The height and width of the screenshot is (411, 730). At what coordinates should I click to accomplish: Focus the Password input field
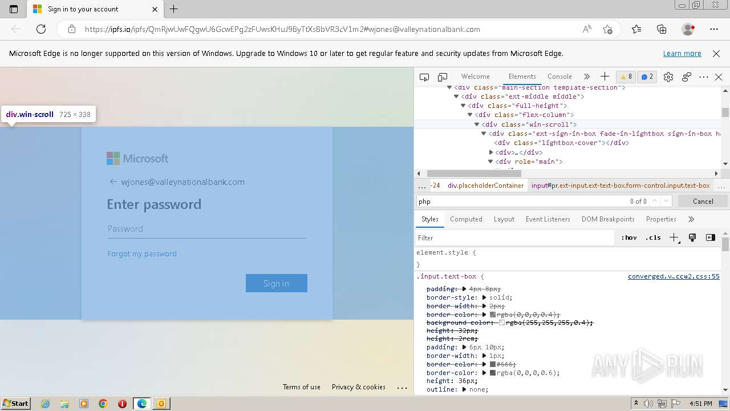click(206, 229)
